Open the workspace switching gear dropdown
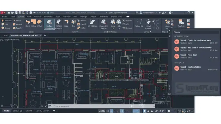 172,111
